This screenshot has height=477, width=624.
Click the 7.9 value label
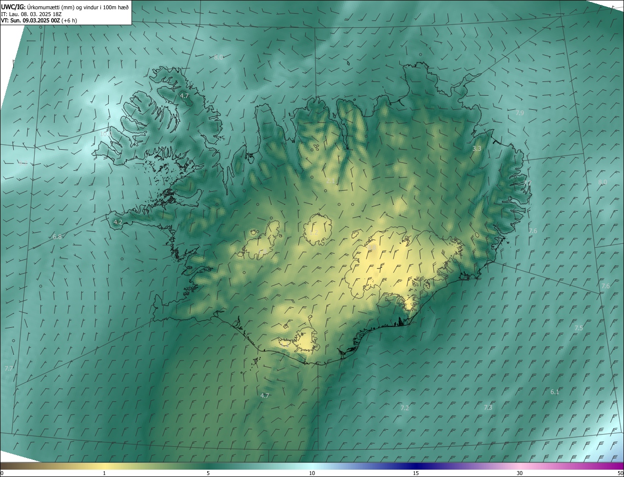(520, 113)
